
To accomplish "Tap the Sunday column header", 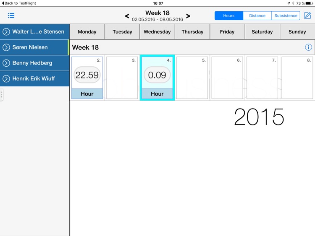I will 297,32.
